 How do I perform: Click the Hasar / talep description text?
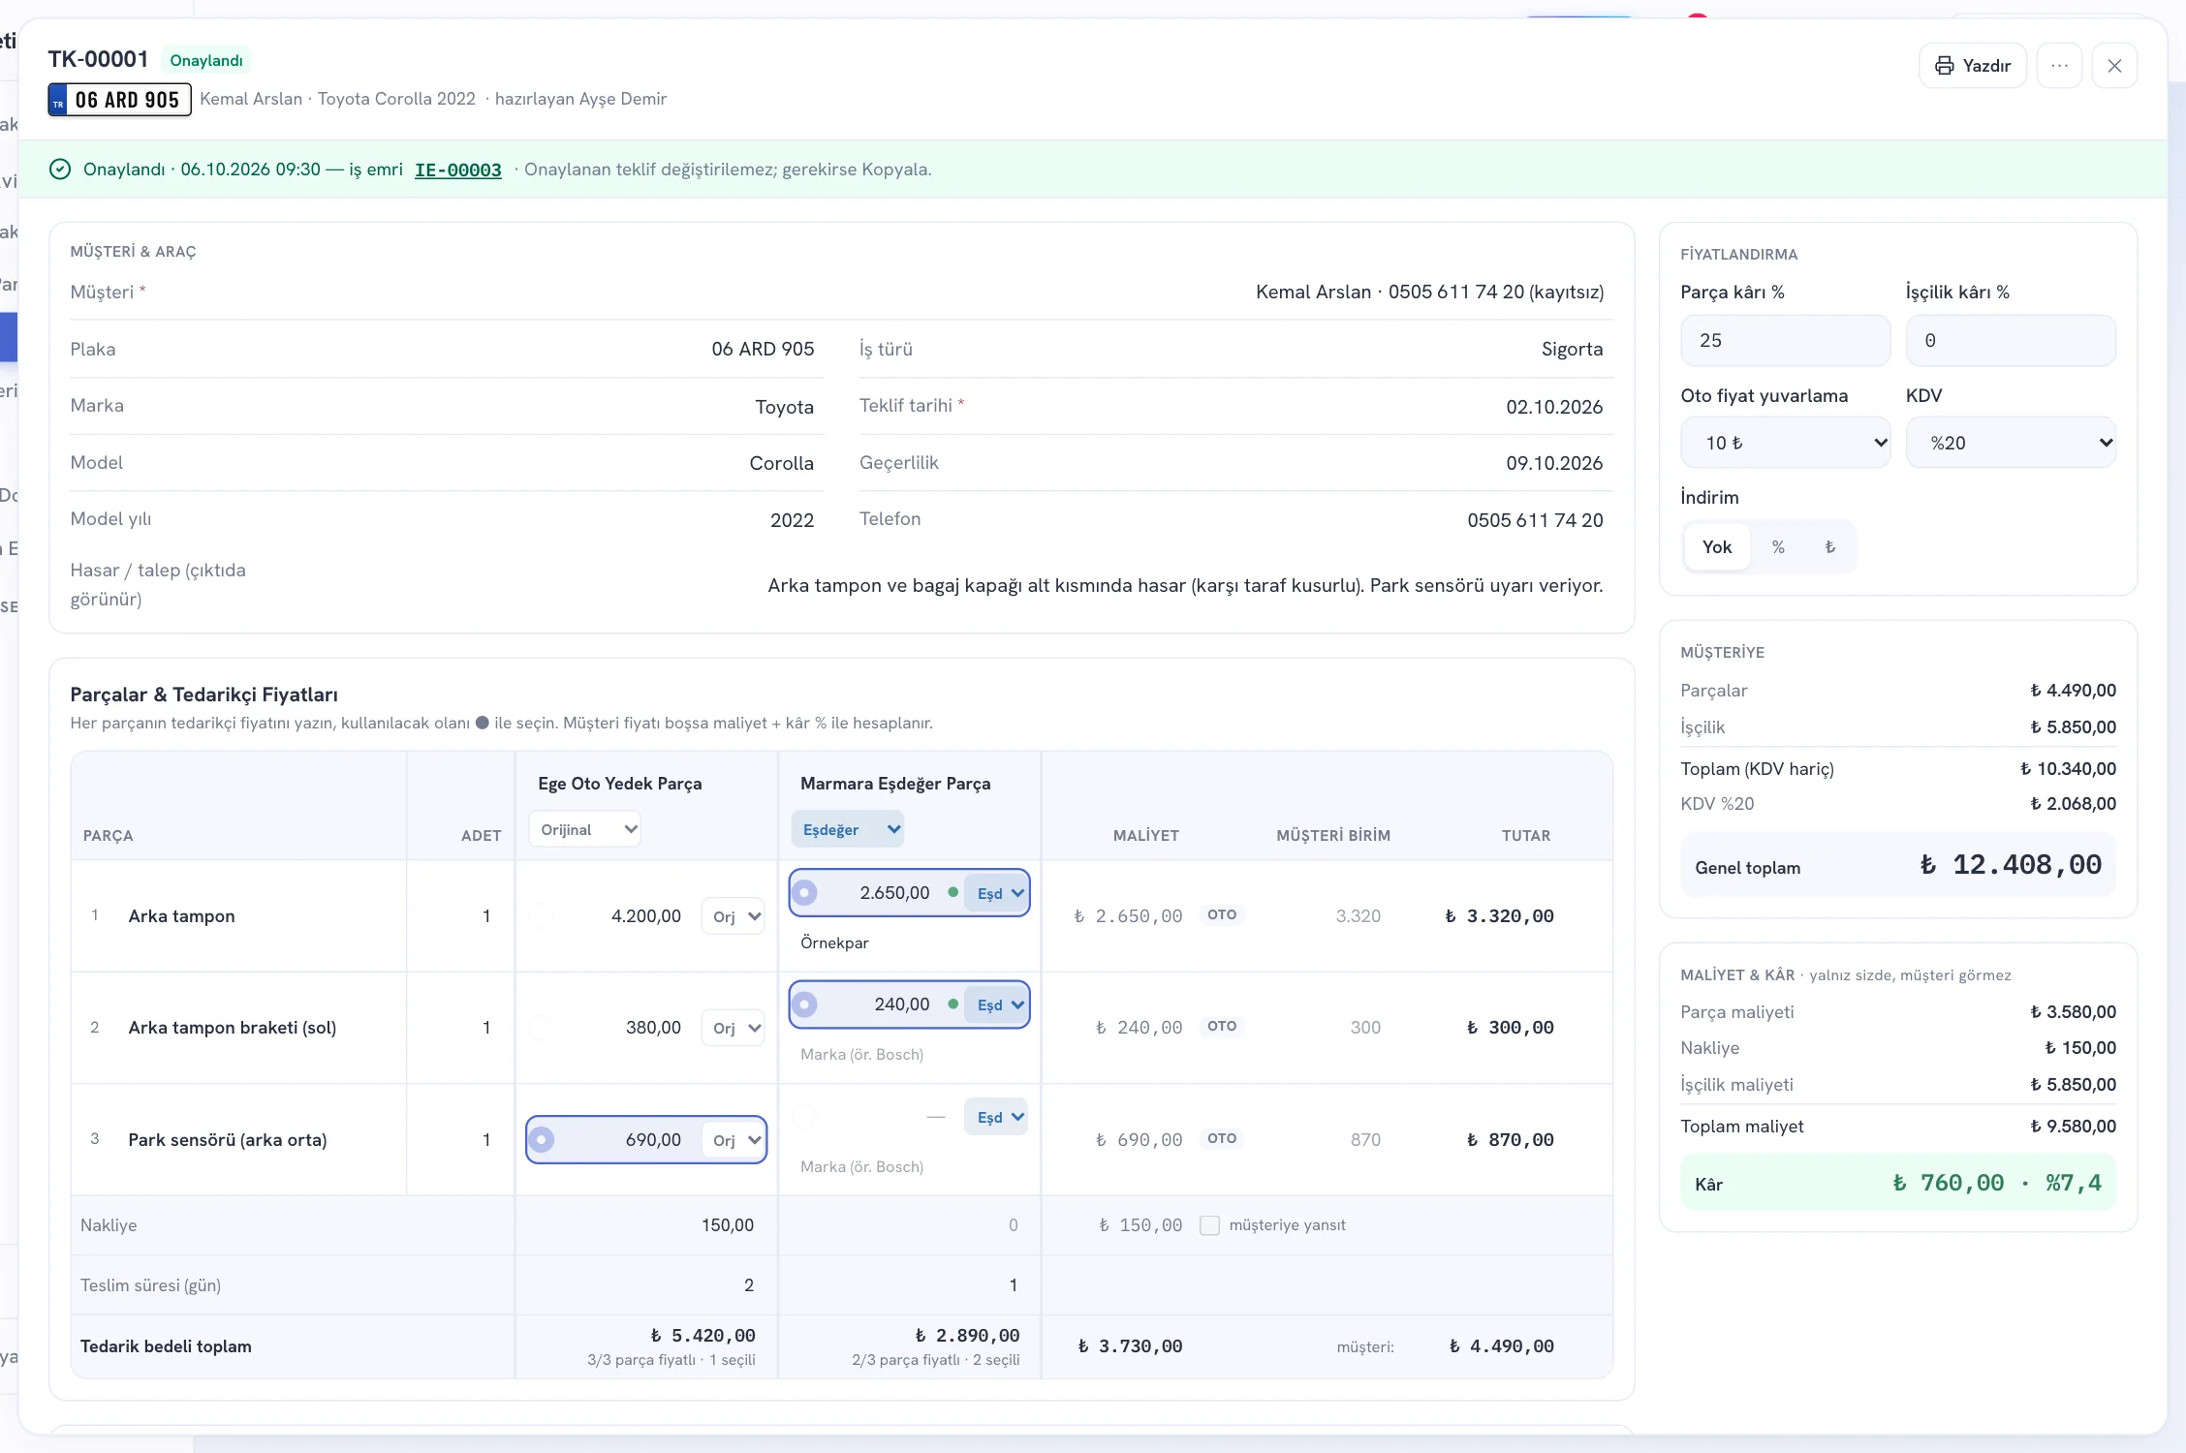coord(1185,586)
